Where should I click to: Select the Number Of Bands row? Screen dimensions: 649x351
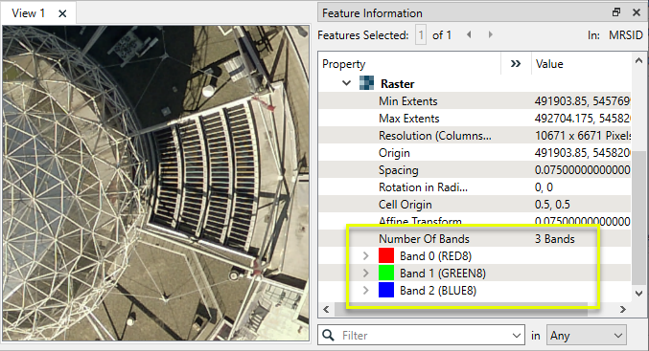[x=475, y=239]
